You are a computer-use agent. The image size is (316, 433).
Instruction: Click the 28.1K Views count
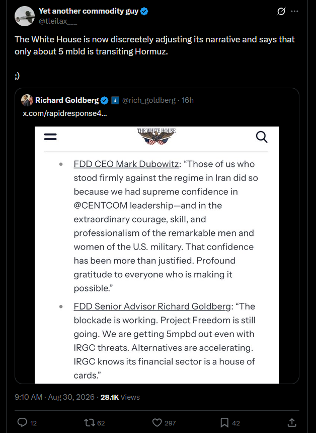tap(120, 397)
